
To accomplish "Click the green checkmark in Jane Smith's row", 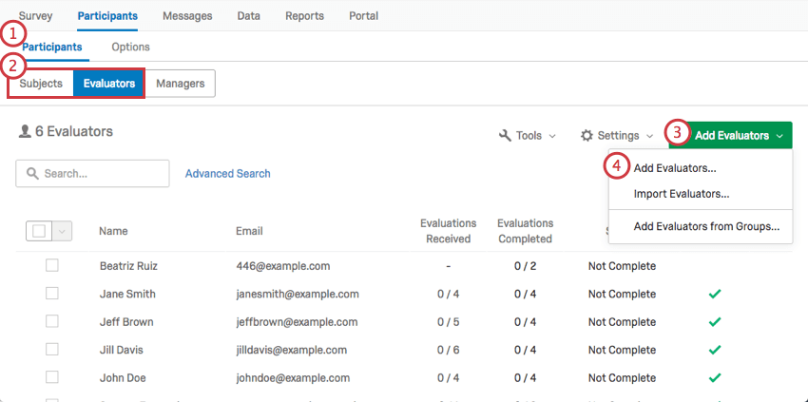I will [x=715, y=295].
